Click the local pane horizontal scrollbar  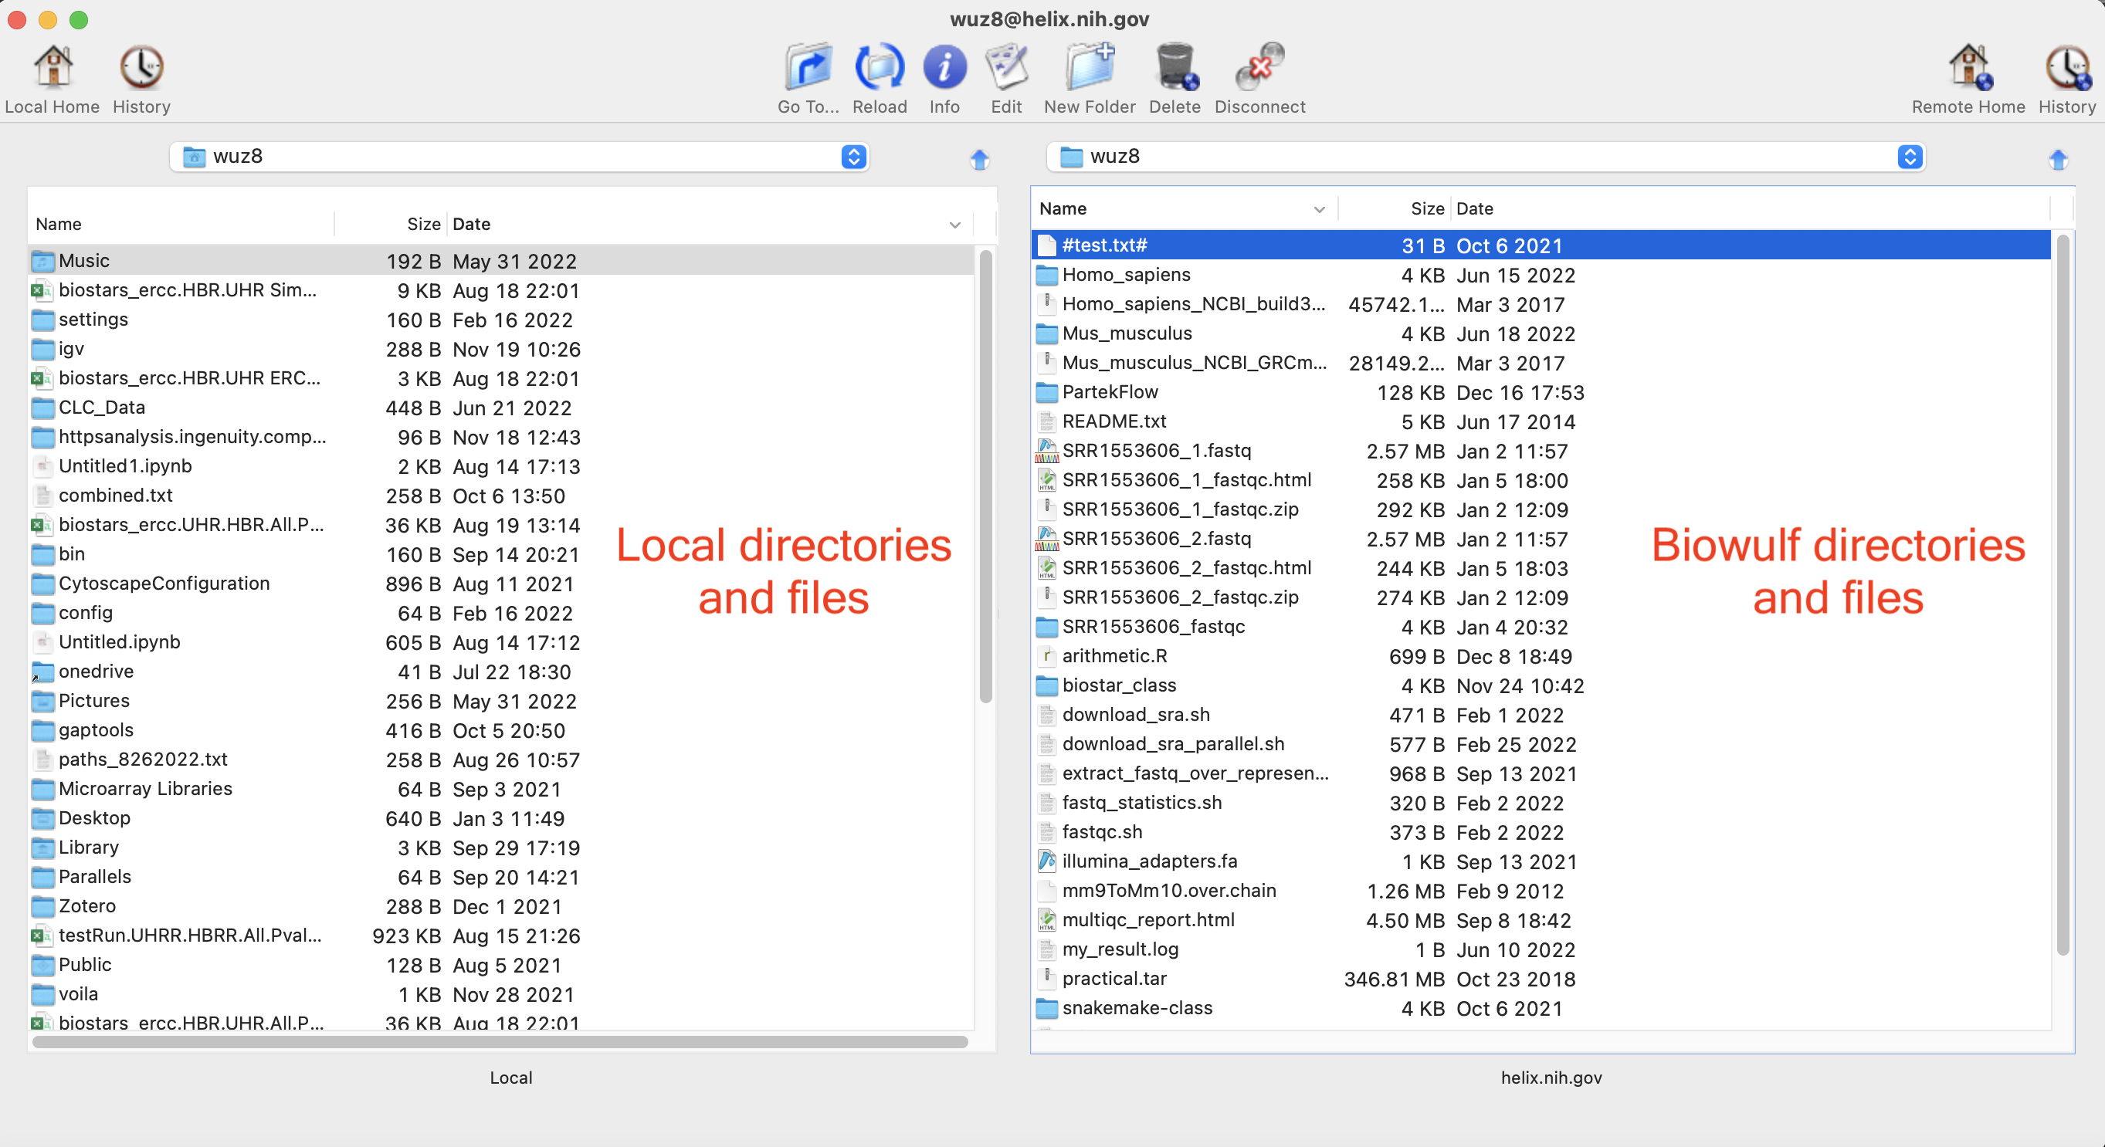point(500,1041)
